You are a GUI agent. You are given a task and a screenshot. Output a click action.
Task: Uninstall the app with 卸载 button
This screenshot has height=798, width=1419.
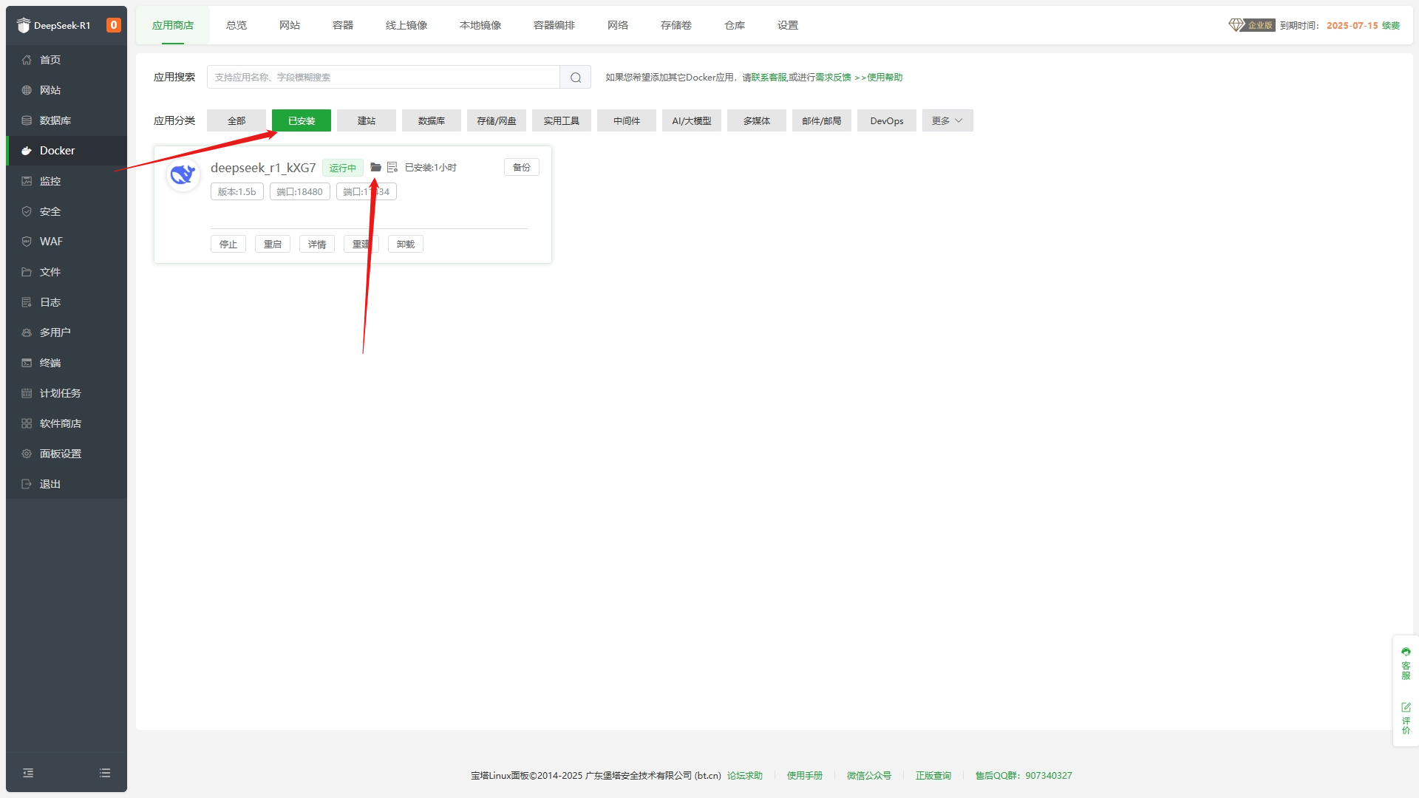point(406,245)
